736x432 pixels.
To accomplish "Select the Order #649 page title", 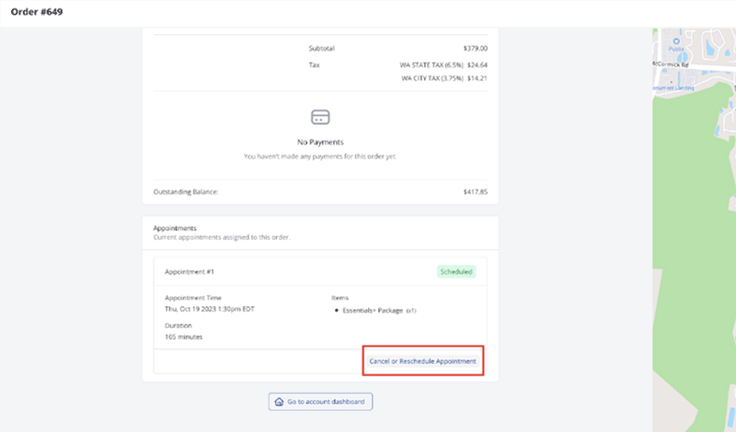I will coord(38,12).
